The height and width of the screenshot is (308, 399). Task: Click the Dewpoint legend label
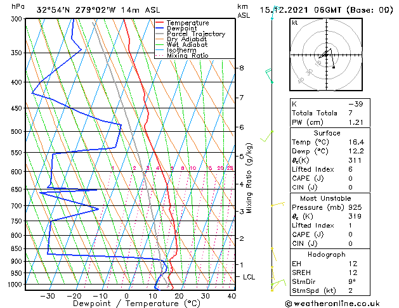point(181,29)
